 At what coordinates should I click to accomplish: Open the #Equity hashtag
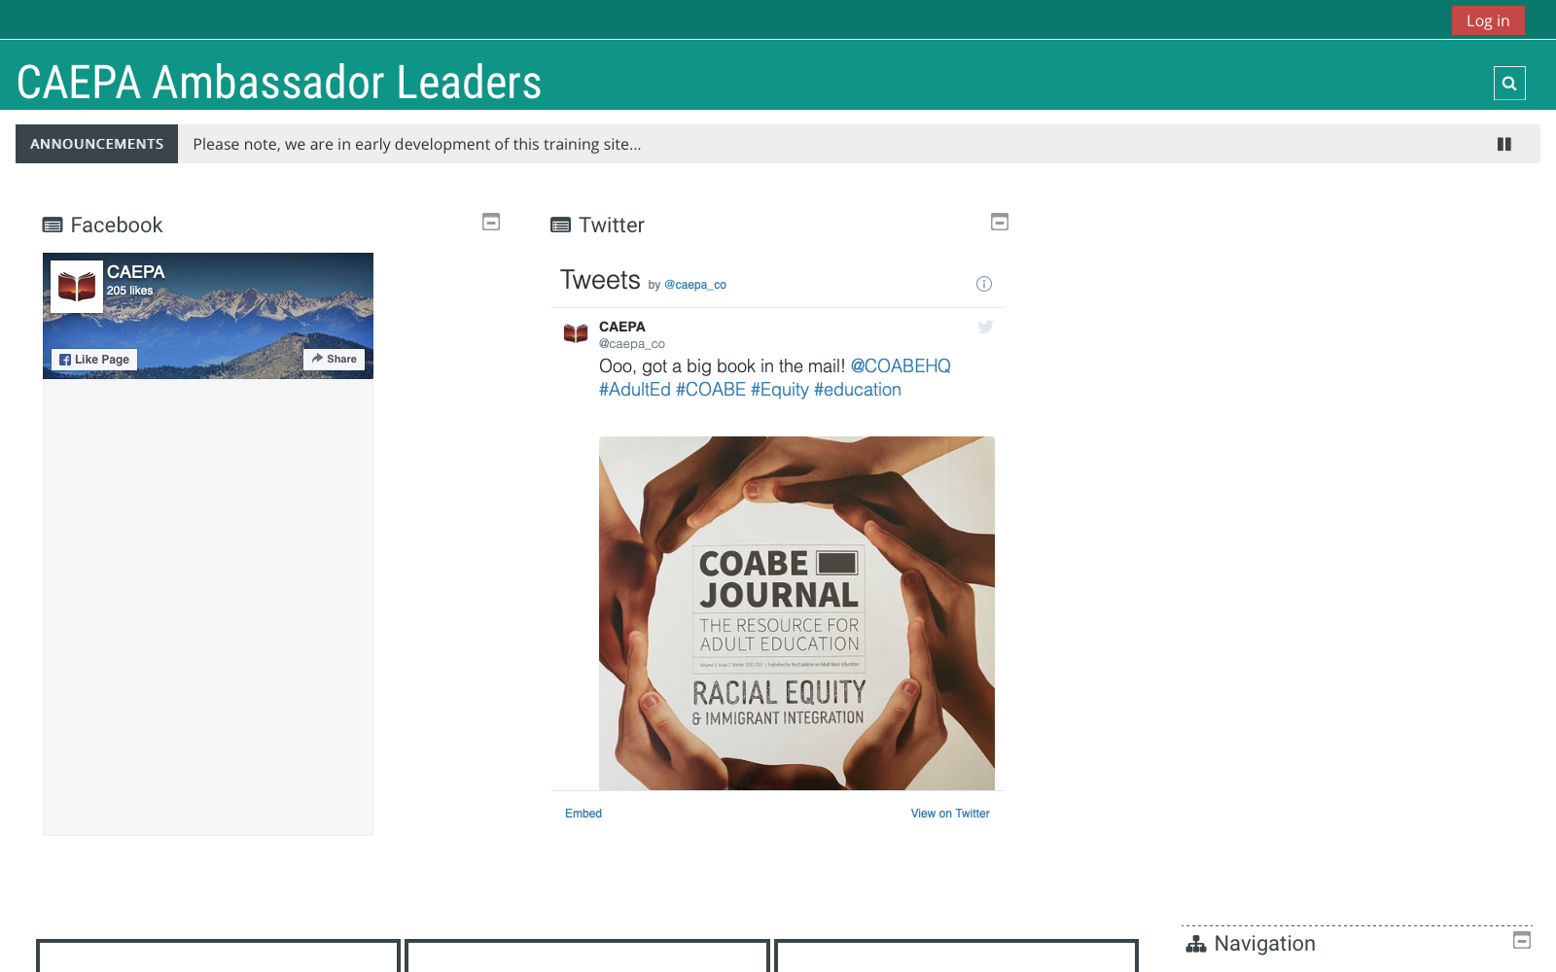pyautogui.click(x=780, y=390)
